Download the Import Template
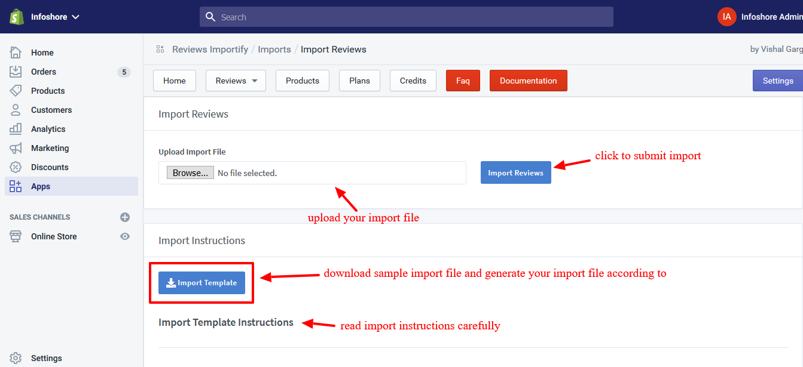This screenshot has height=367, width=803. coord(201,283)
